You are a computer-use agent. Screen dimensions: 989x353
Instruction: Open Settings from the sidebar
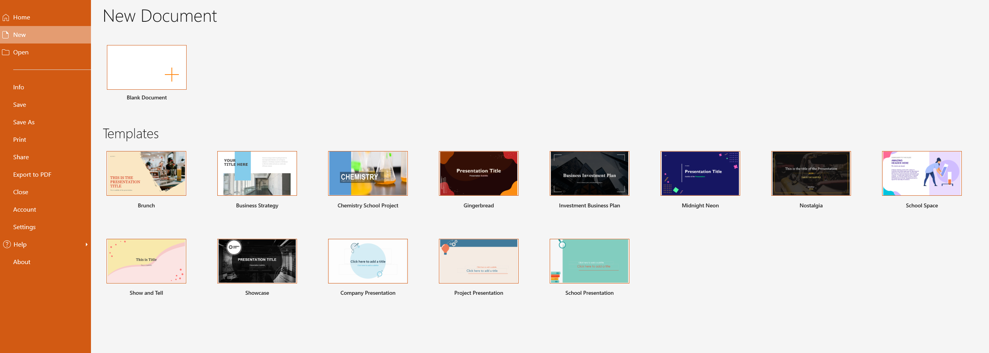pyautogui.click(x=24, y=227)
